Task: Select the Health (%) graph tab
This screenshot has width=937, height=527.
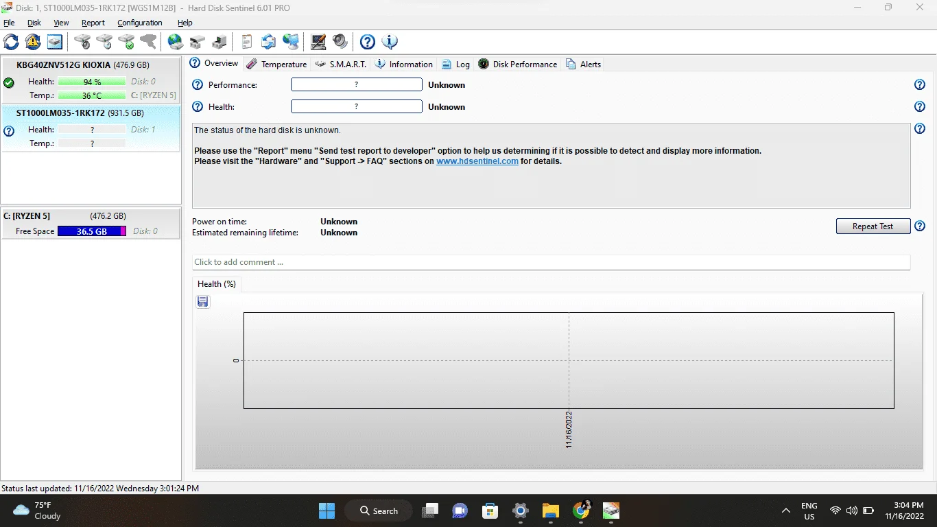Action: (x=217, y=284)
